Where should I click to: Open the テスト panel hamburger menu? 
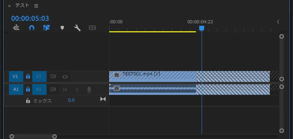point(36,6)
